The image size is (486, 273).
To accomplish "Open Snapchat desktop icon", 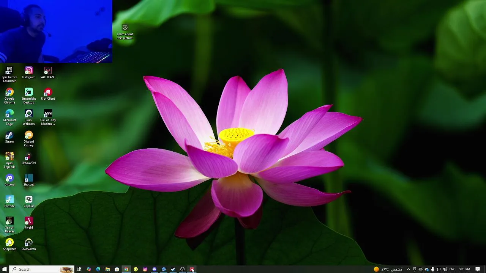I will coord(9,245).
